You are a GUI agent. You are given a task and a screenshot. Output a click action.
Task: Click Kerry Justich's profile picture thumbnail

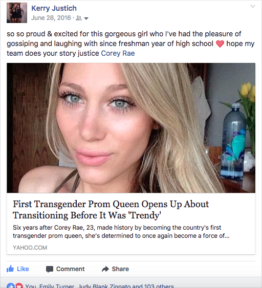click(x=17, y=13)
